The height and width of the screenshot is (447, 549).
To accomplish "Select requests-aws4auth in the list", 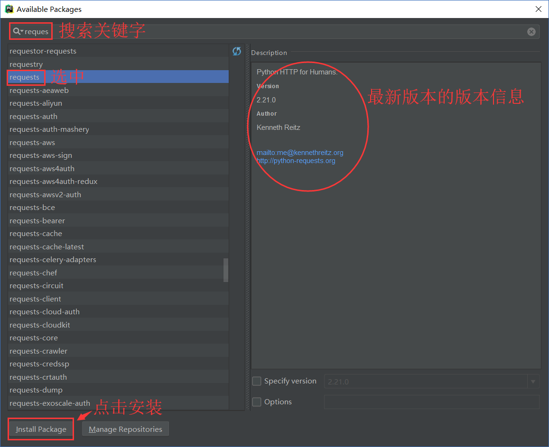I will point(42,169).
